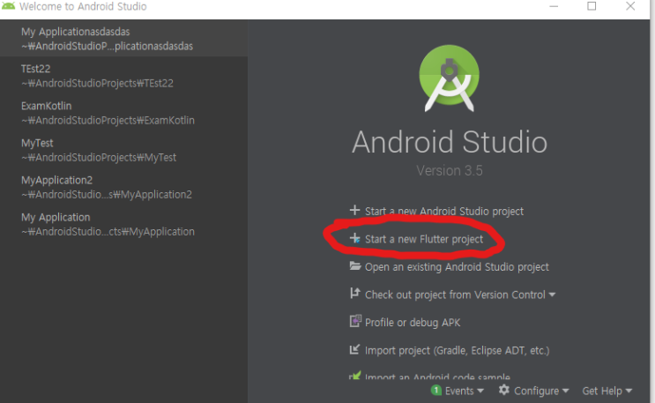Open an existing Android Studio project

pyautogui.click(x=457, y=266)
